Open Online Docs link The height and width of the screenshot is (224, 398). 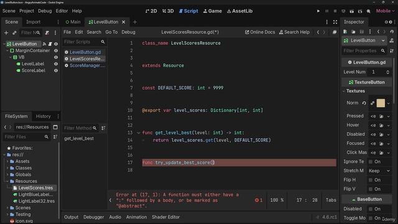(260, 32)
